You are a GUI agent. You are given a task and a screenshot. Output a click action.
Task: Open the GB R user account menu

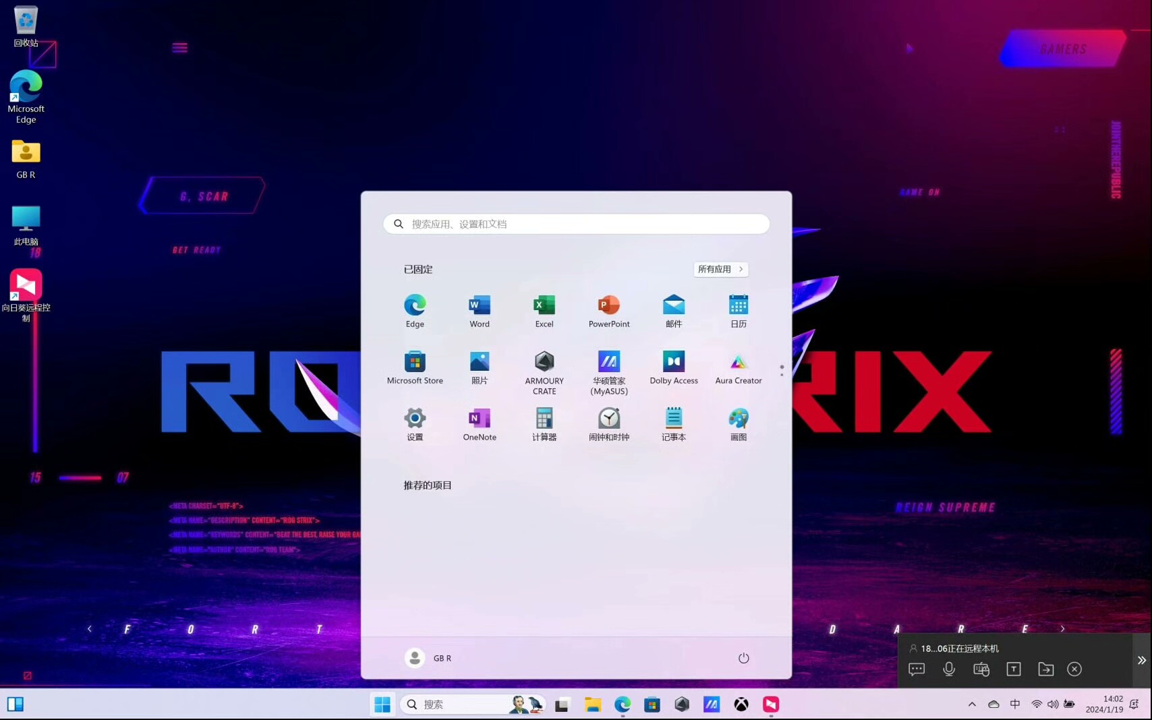point(428,658)
